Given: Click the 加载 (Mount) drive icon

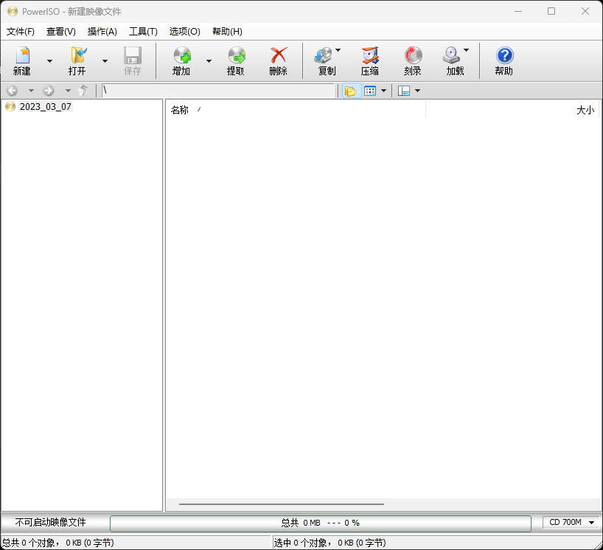Looking at the screenshot, I should click(x=451, y=55).
